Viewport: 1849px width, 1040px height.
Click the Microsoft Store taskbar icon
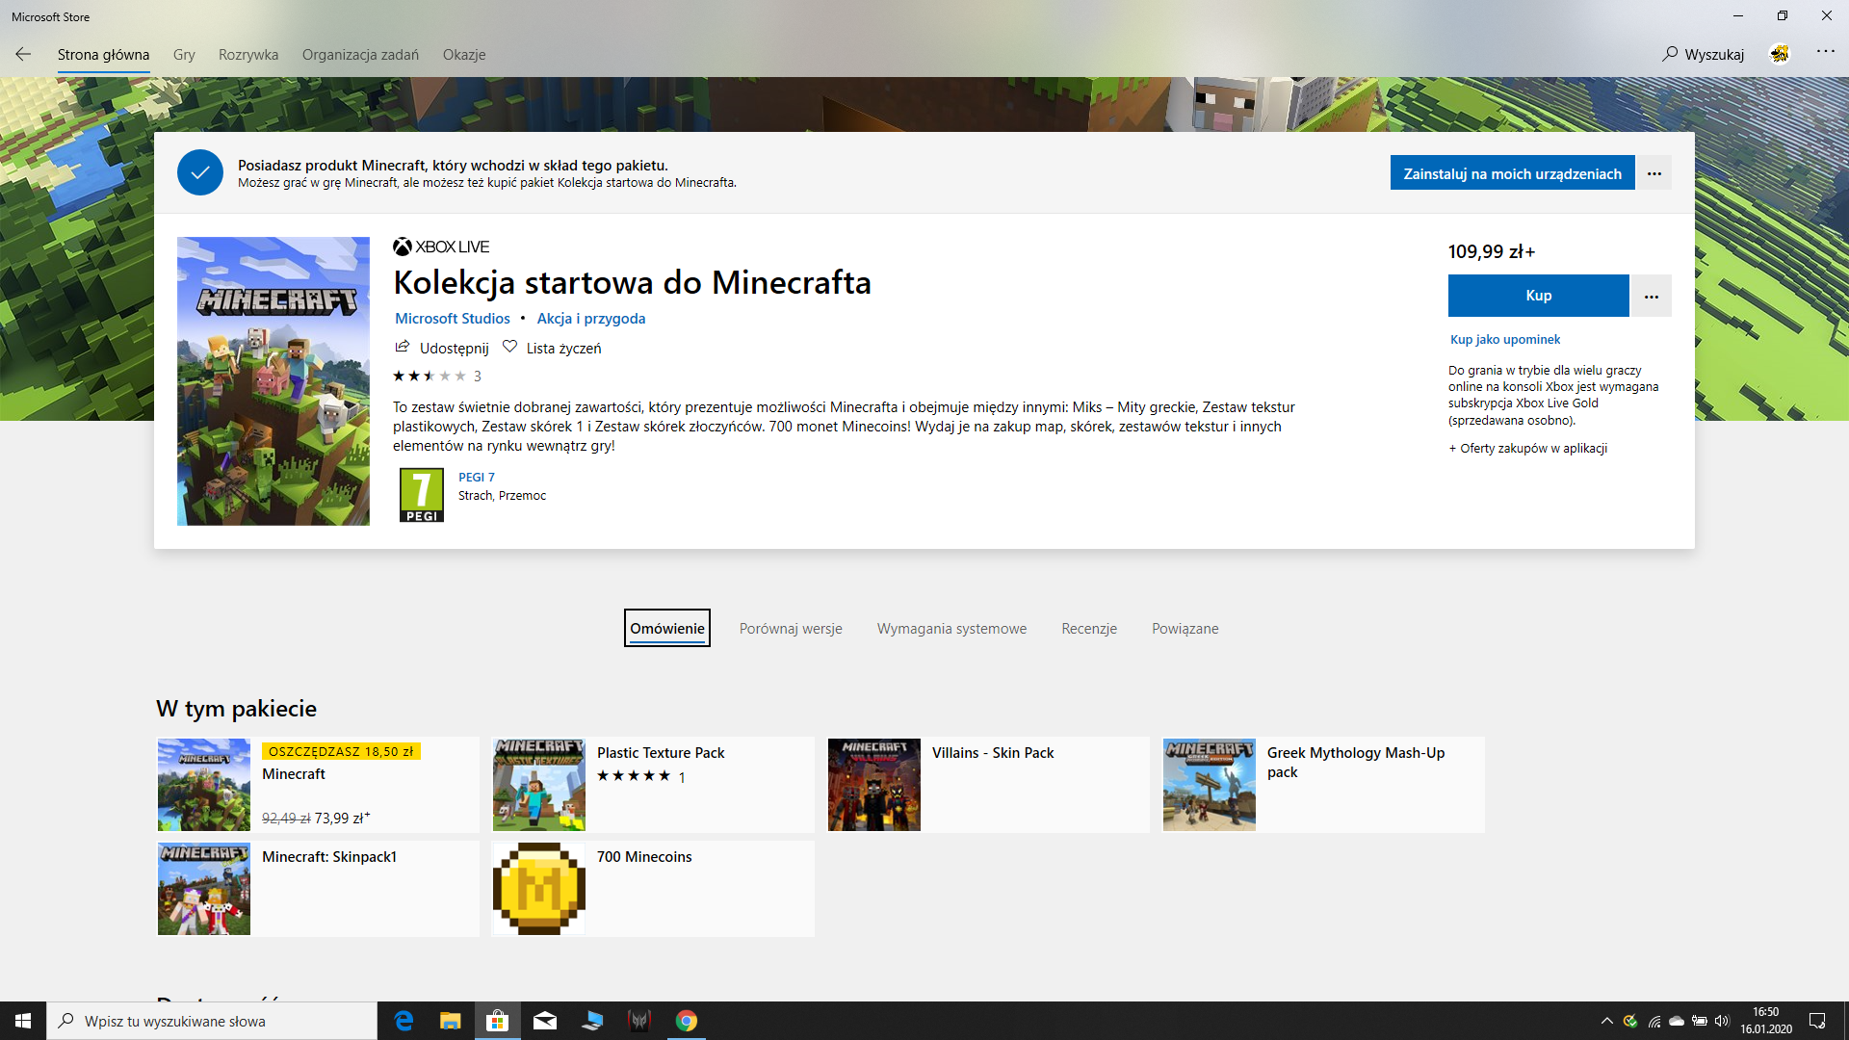click(497, 1021)
